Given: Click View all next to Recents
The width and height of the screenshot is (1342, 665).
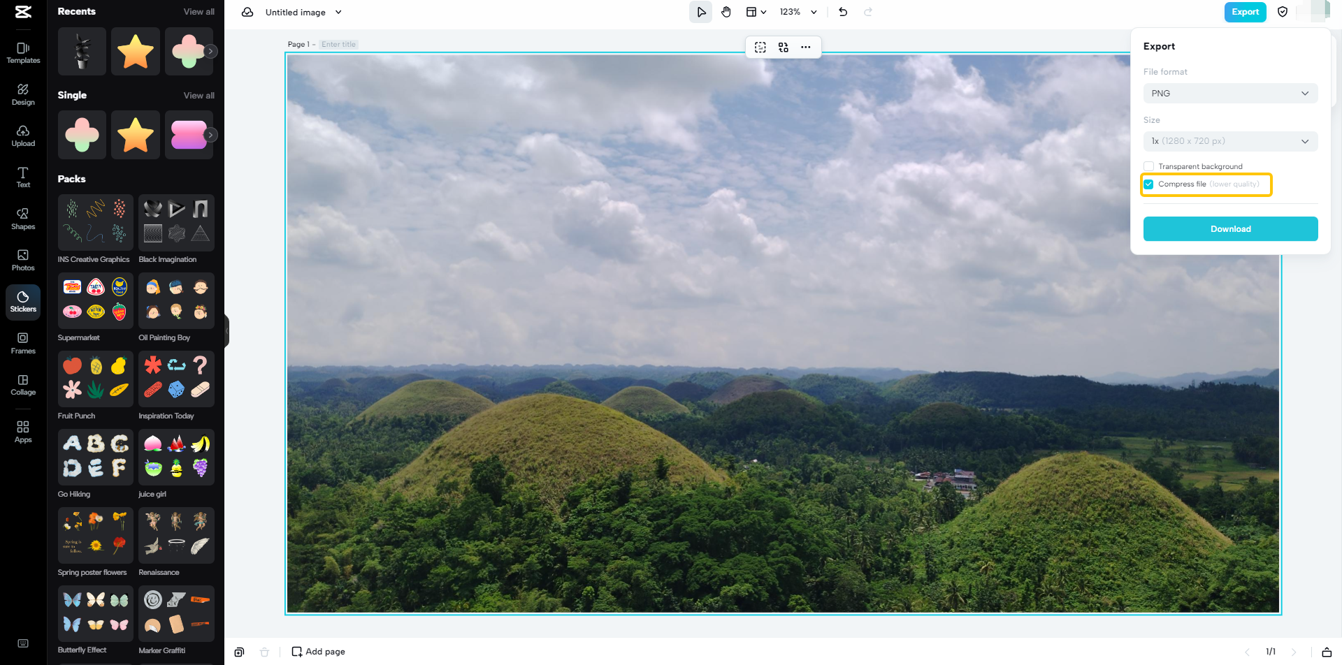Looking at the screenshot, I should 199,12.
